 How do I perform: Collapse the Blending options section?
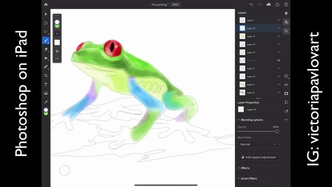tap(239, 120)
